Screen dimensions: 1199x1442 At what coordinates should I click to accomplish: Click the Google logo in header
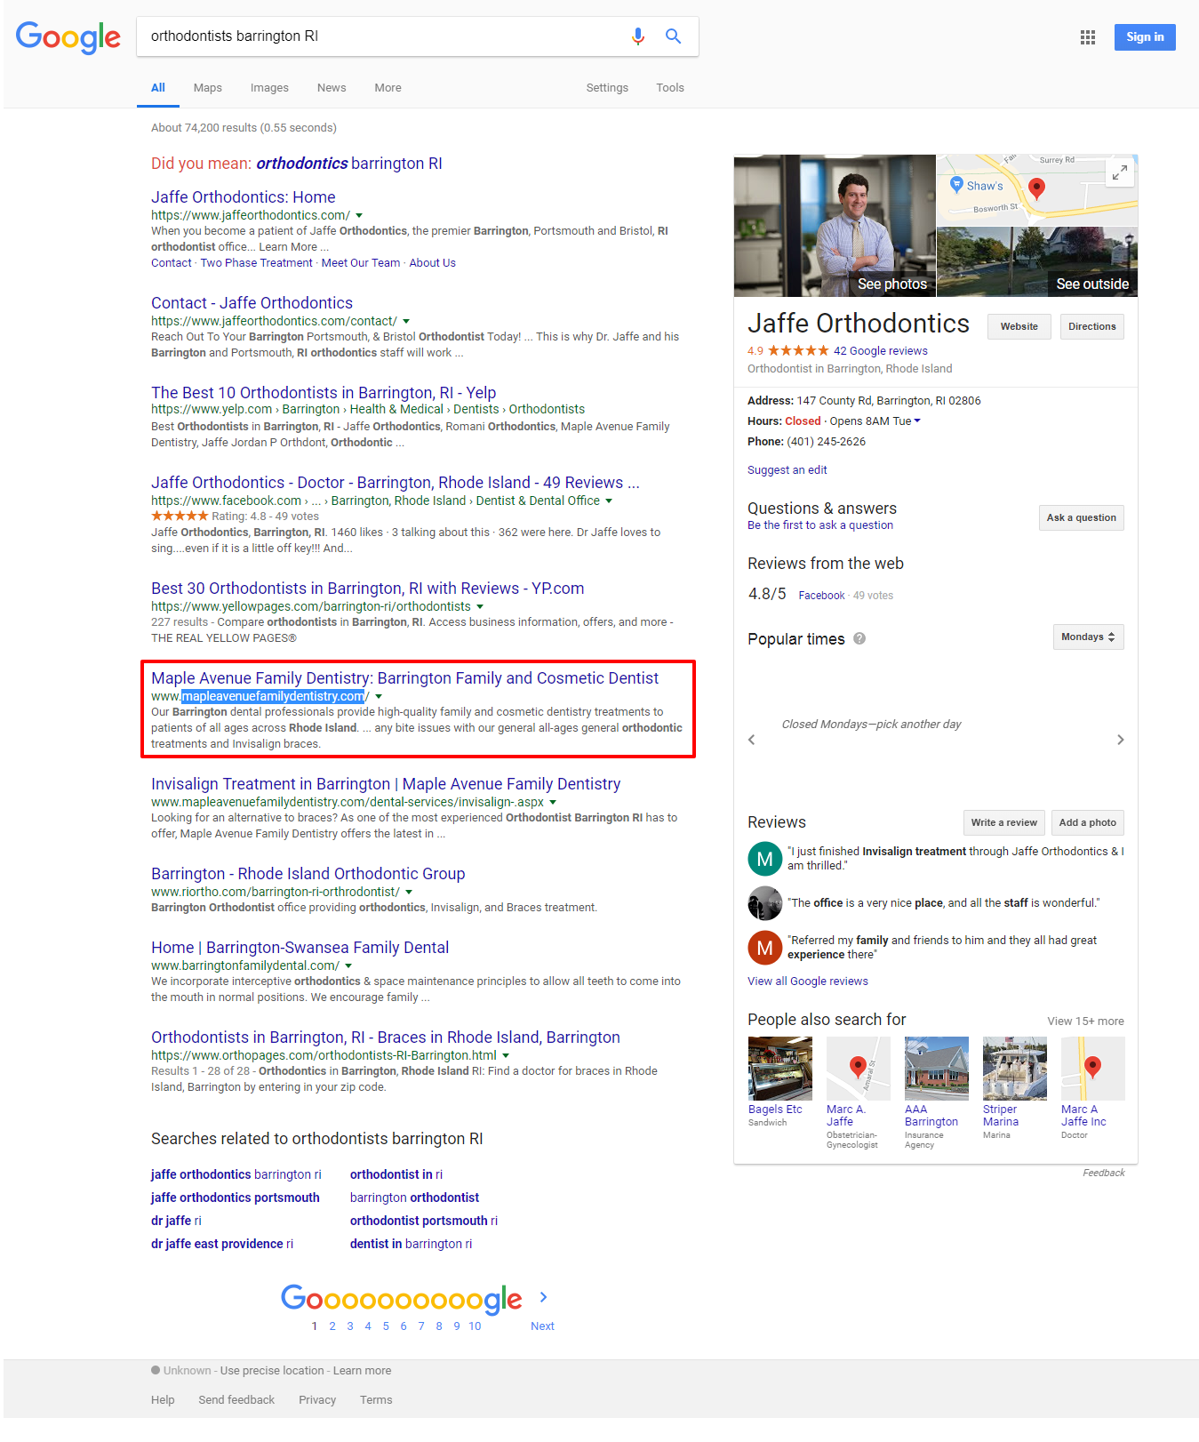[x=68, y=37]
